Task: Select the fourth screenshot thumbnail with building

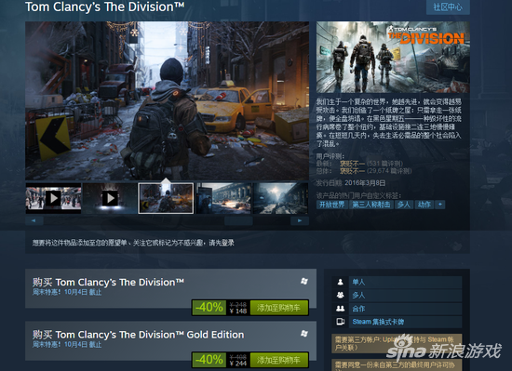Action: pos(223,198)
